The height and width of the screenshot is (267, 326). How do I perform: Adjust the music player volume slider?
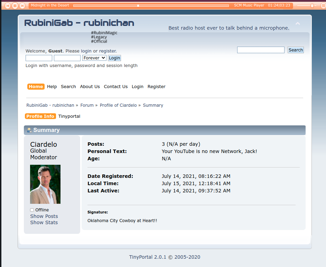[307, 6]
